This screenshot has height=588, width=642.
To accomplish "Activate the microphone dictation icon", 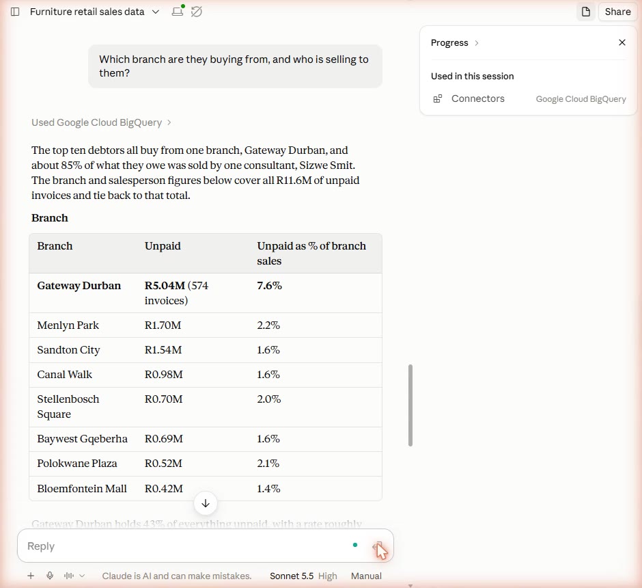I will coord(50,576).
